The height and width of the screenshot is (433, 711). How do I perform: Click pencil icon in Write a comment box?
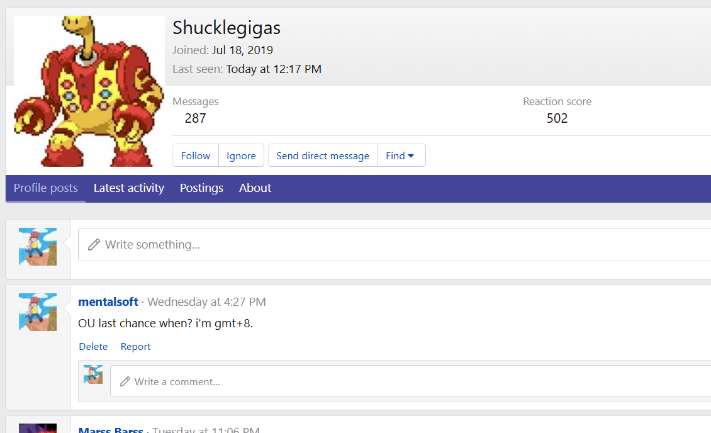(x=125, y=381)
